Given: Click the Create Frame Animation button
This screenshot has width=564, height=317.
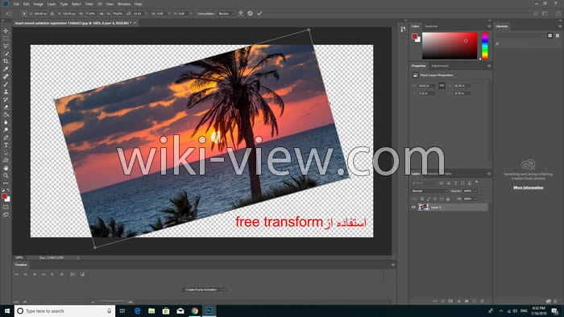Looking at the screenshot, I should coord(201,290).
